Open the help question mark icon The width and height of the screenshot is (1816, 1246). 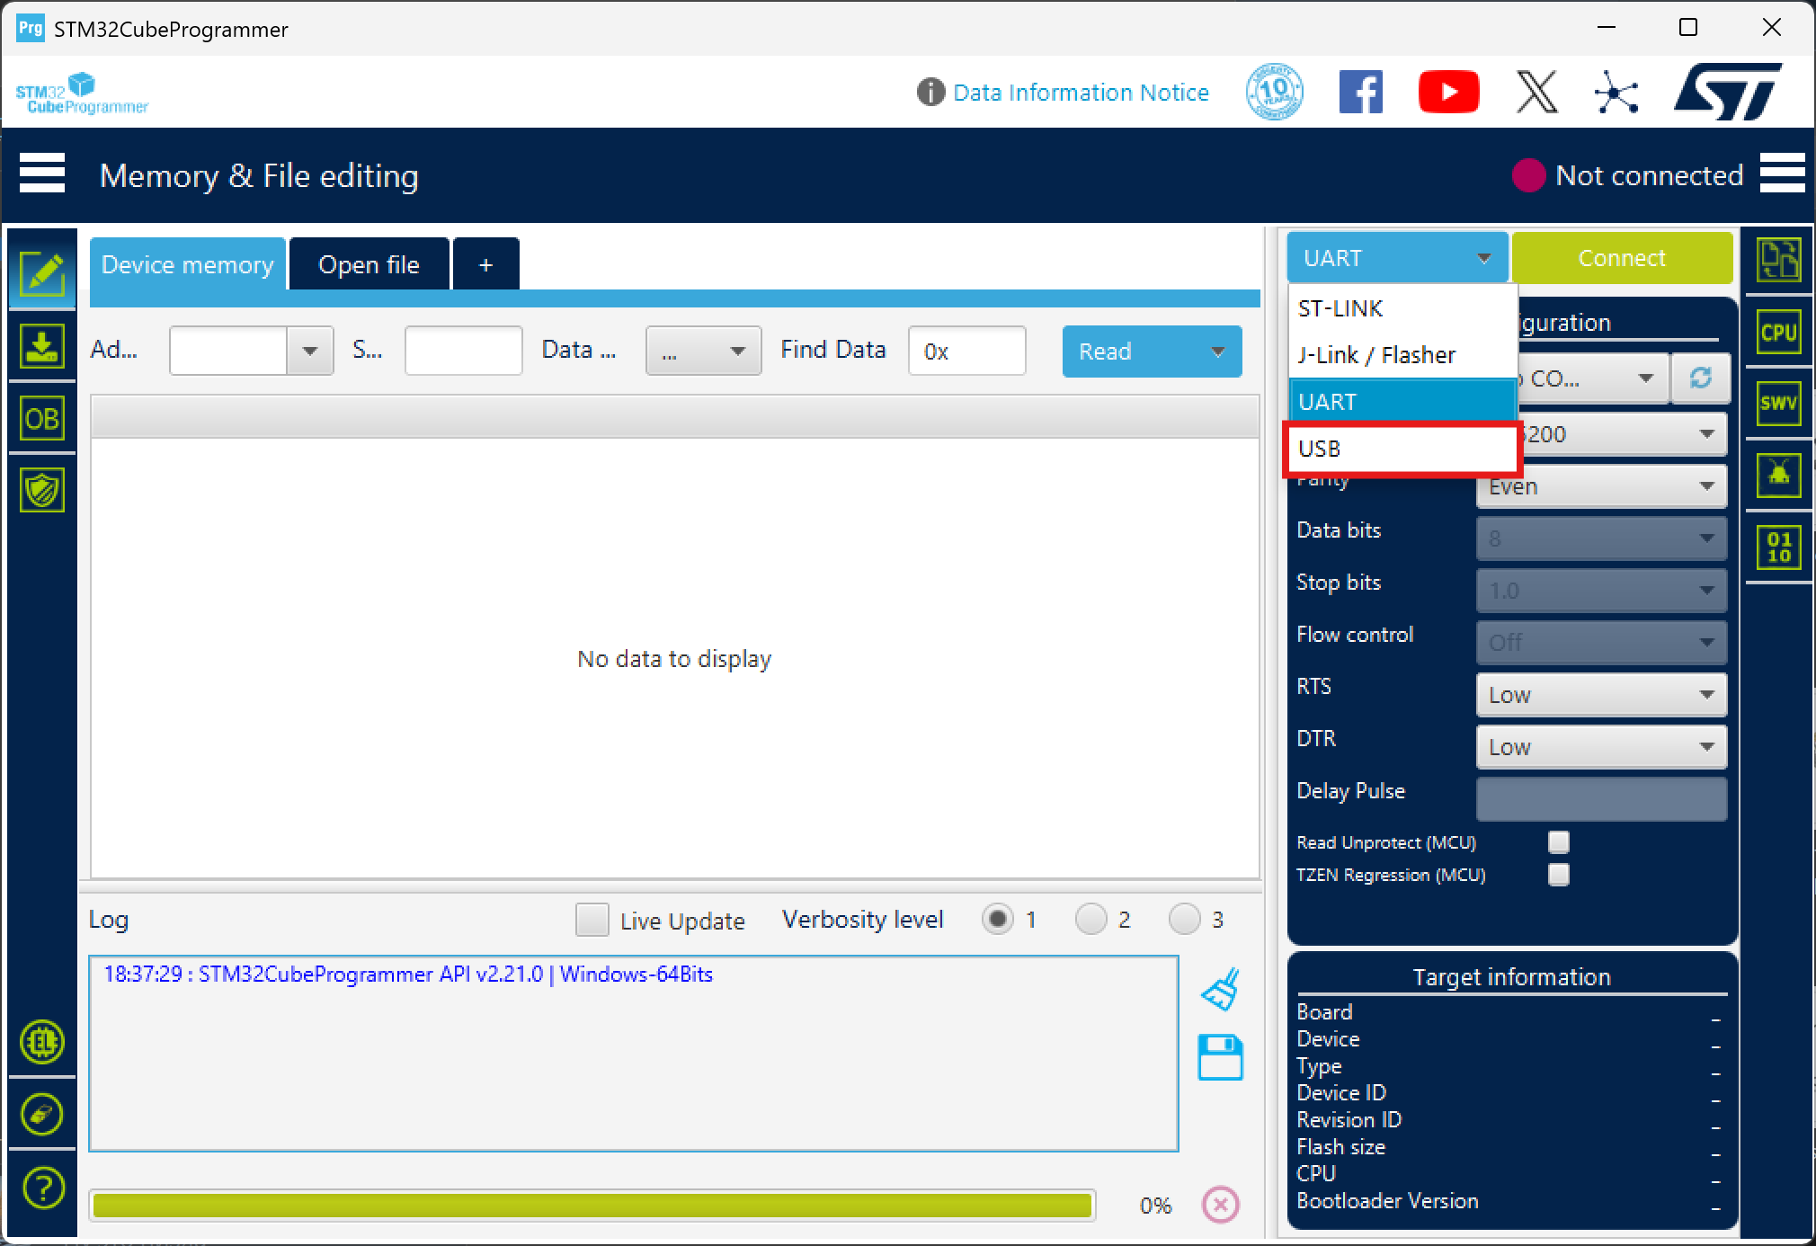pyautogui.click(x=42, y=1188)
